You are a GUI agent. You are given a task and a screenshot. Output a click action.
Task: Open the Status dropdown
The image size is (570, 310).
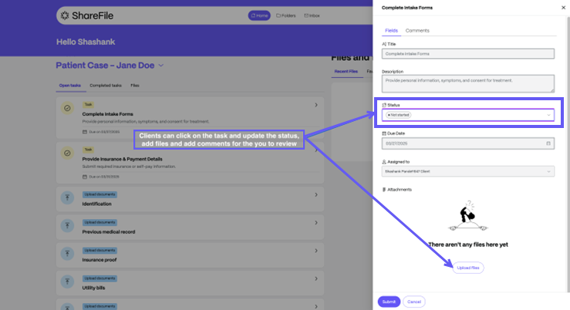click(x=468, y=115)
